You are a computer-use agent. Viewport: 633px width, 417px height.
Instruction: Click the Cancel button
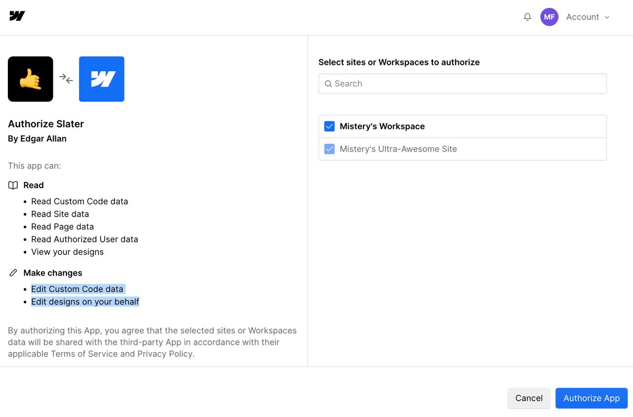pyautogui.click(x=529, y=398)
